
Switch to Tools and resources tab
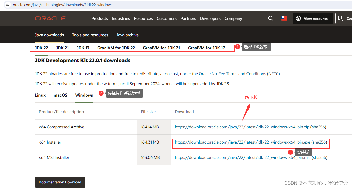click(x=90, y=35)
